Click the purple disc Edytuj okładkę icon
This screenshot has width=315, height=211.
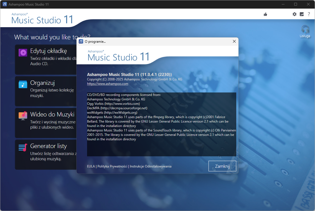[23, 53]
